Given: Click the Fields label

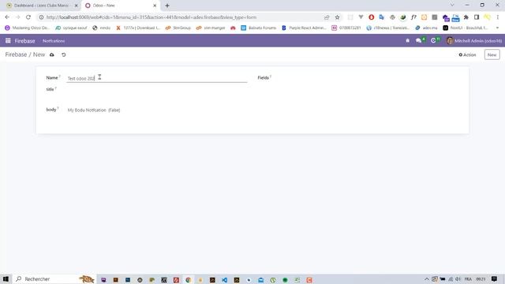Looking at the screenshot, I should click(x=263, y=77).
